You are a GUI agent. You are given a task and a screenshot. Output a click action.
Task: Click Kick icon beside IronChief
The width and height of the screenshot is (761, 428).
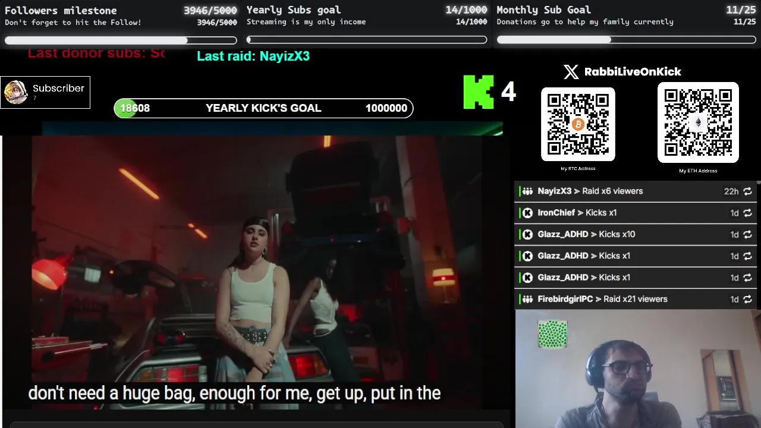tap(527, 213)
